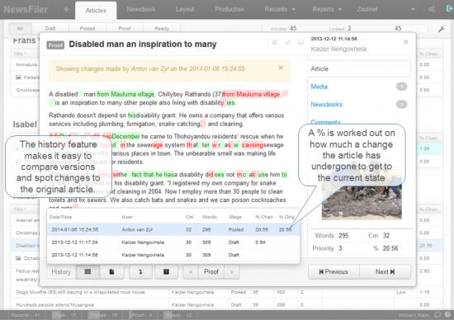Click the pencil edit icon in article header
The image size is (454, 320).
point(287,43)
